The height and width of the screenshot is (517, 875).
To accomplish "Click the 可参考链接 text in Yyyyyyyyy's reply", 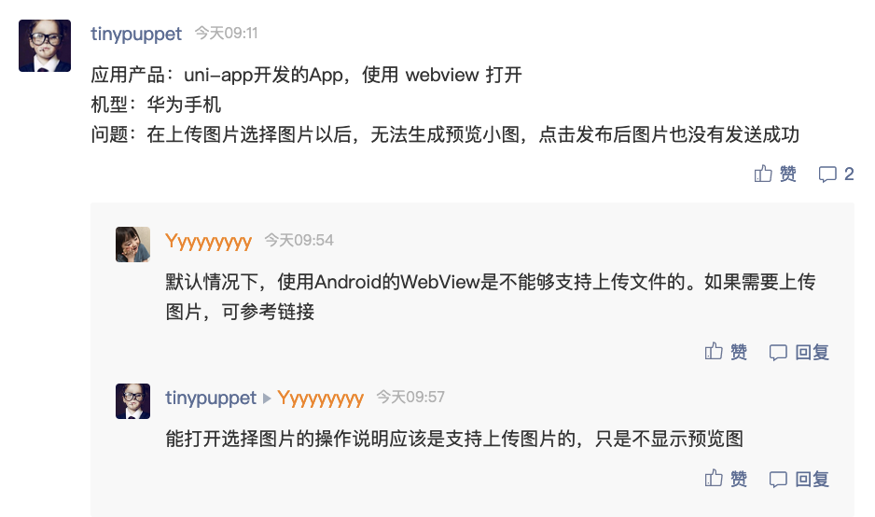I will [268, 312].
